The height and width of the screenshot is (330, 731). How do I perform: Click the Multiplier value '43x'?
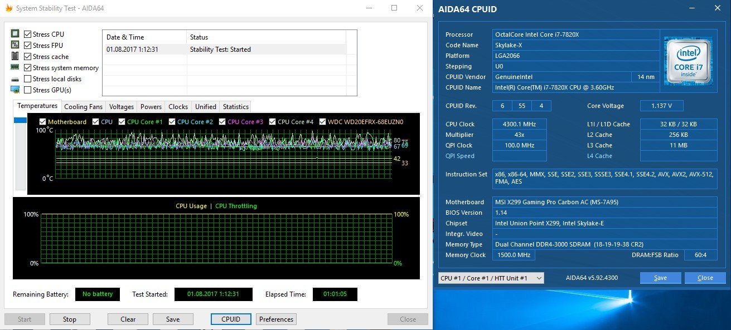(x=519, y=135)
